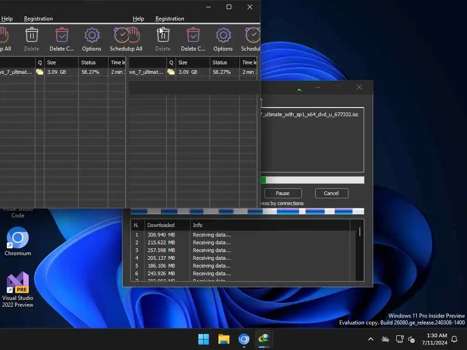Viewport: 467px width, 350px height.
Task: Select the right-hand ws_7_ultimat... file name cell
Action: point(146,72)
